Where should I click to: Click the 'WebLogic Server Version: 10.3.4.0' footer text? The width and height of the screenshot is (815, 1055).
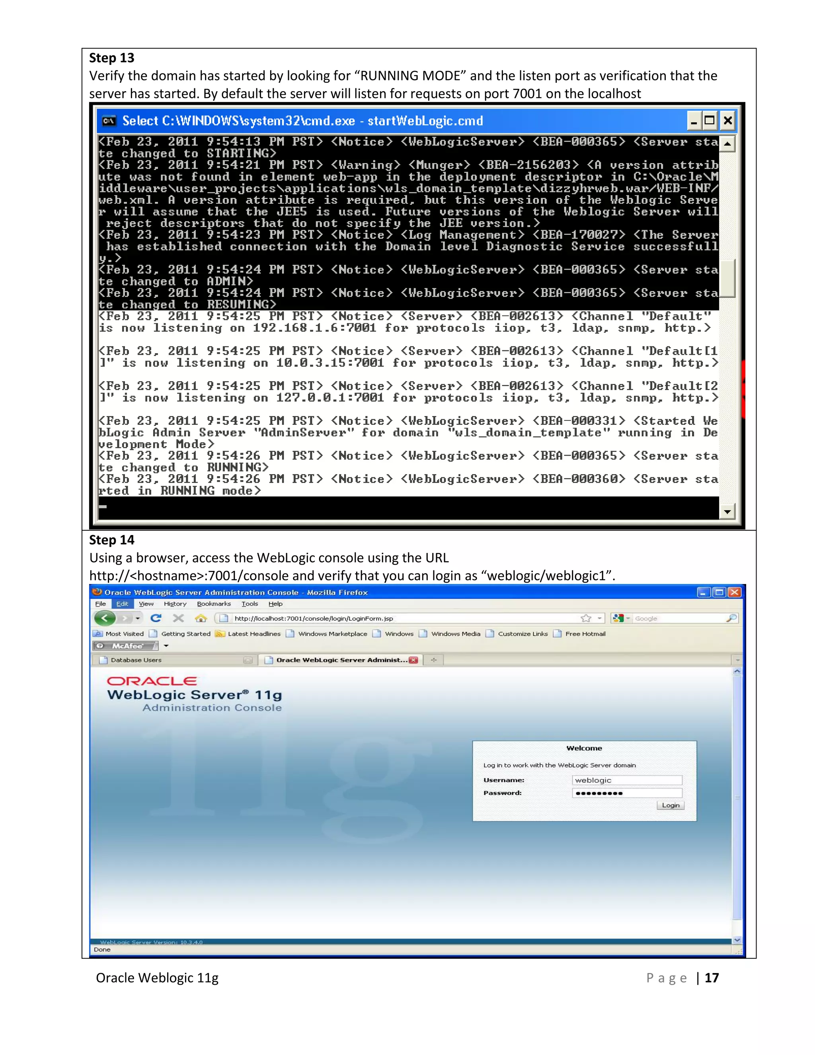click(x=151, y=942)
